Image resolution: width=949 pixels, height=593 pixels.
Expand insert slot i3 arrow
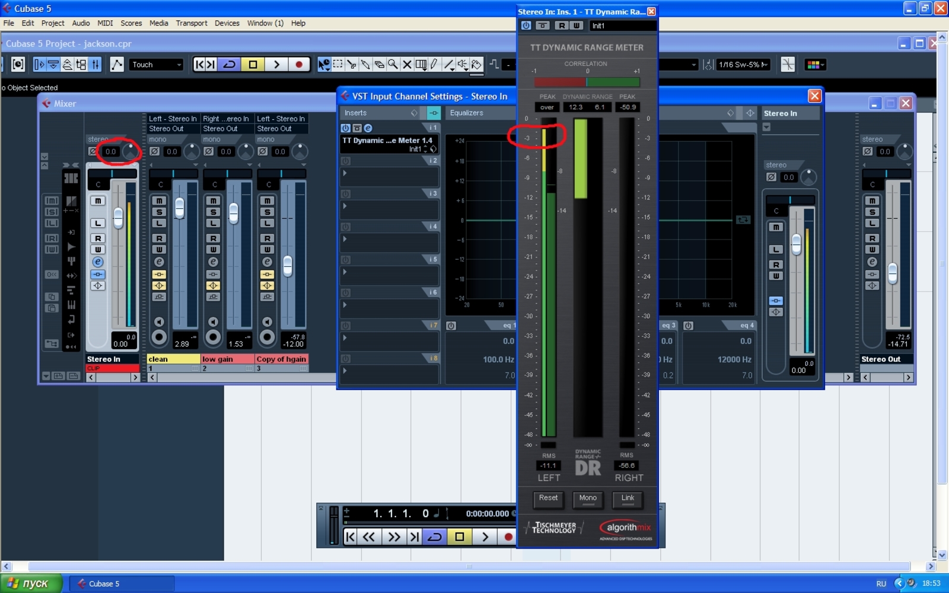345,206
